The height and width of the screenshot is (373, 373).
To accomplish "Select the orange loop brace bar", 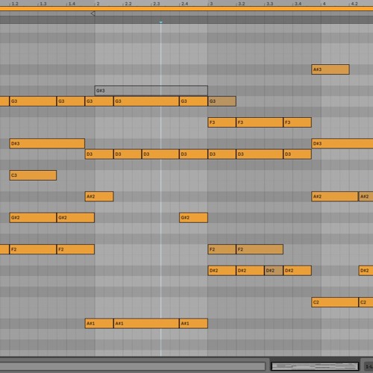I will (186, 9).
